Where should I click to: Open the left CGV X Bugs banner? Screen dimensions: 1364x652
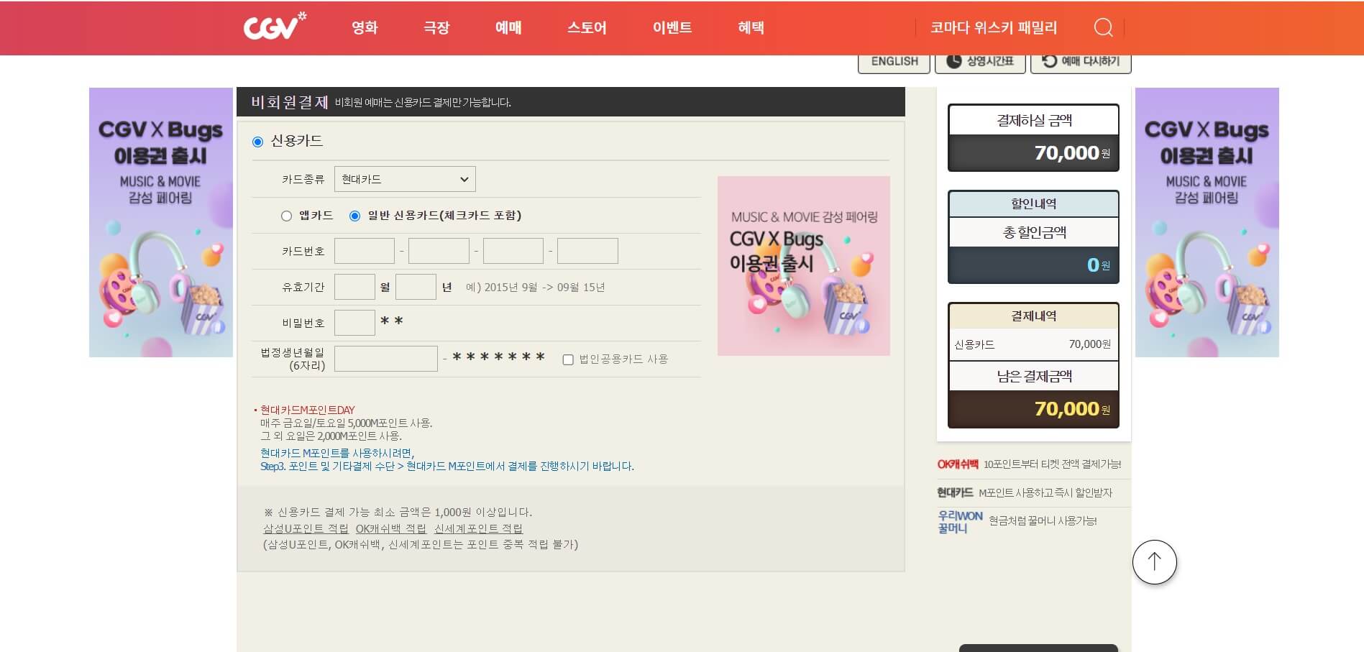click(161, 222)
